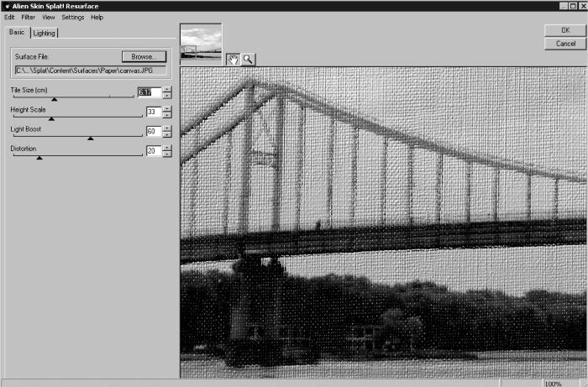Open the window system menu icon

[x=7, y=7]
